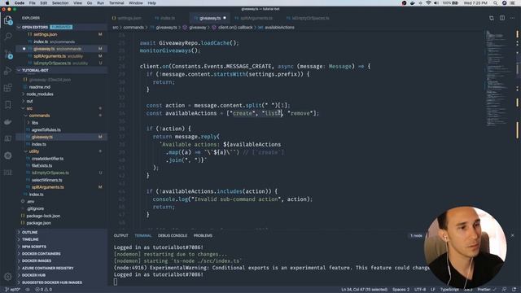Screen dimensions: 521x293
Task: Close the terminal panel with X
Action: tap(512, 235)
